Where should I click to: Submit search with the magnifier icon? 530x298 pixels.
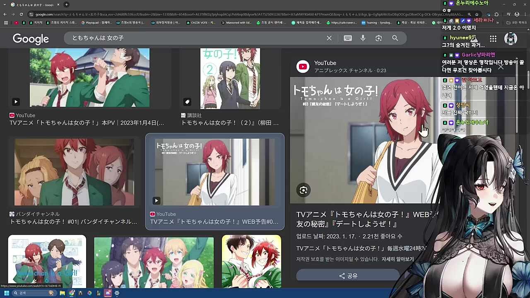[x=395, y=38]
